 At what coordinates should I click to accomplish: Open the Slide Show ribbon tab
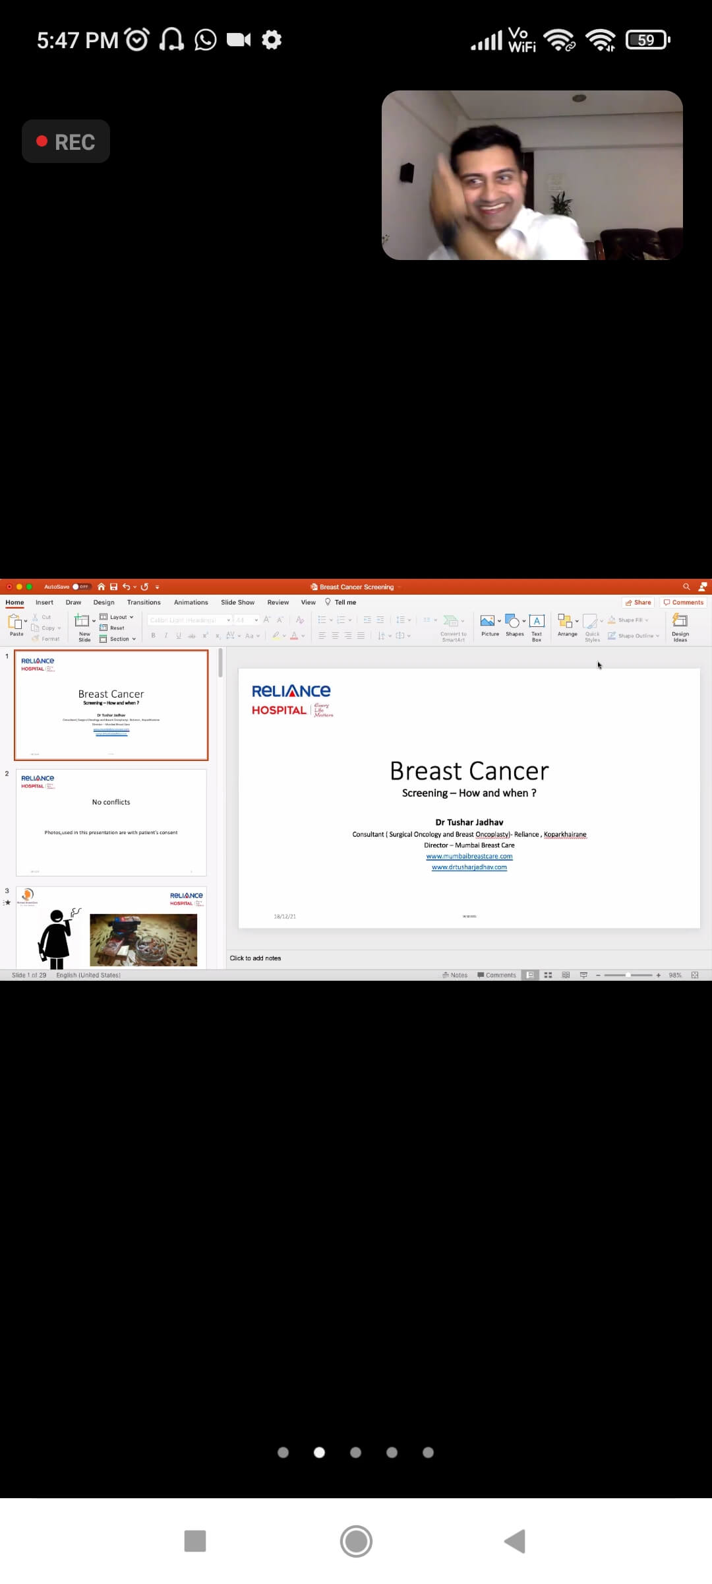click(x=237, y=602)
